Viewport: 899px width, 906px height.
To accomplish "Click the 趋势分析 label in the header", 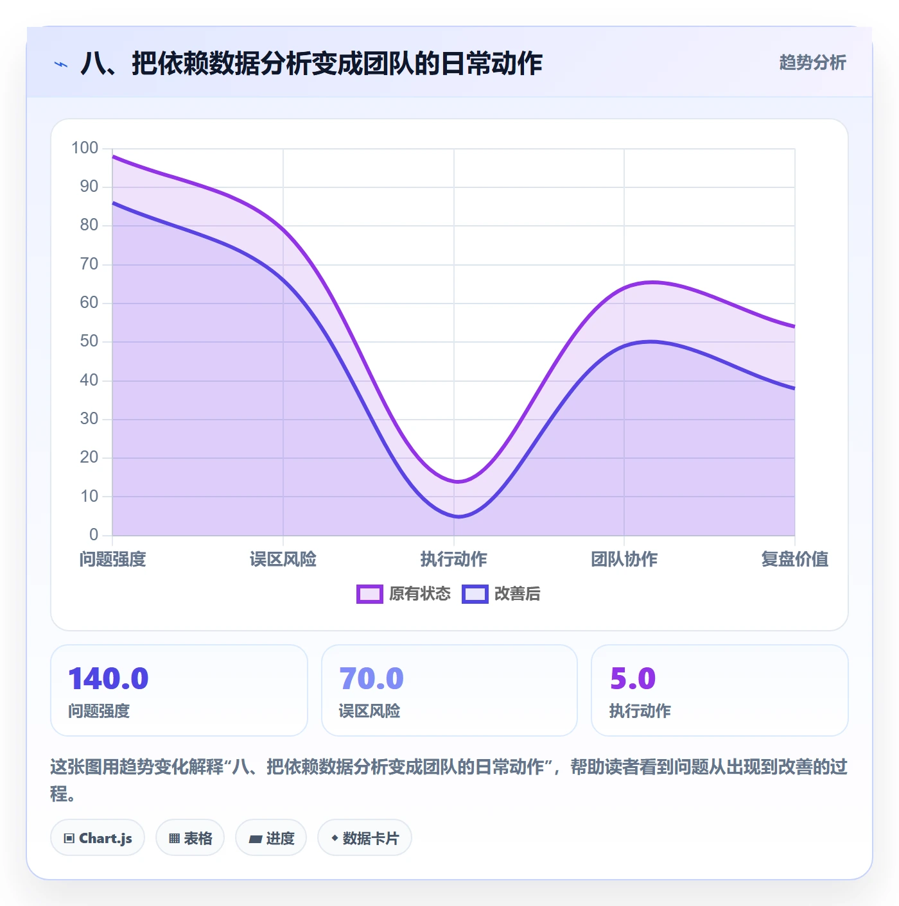I will pos(812,62).
